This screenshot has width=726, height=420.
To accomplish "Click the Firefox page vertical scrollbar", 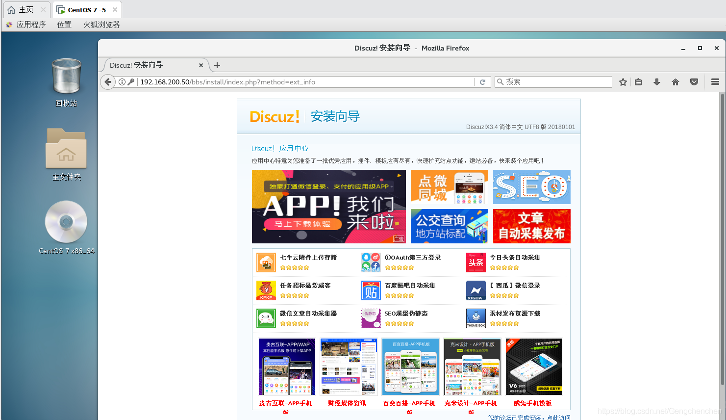I will click(x=722, y=240).
